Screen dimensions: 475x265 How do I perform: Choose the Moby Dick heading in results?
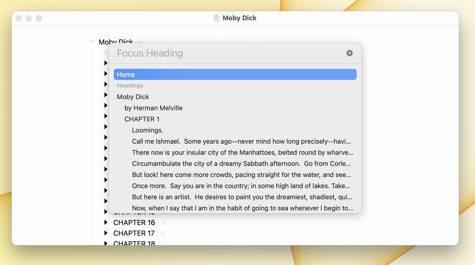click(235, 97)
